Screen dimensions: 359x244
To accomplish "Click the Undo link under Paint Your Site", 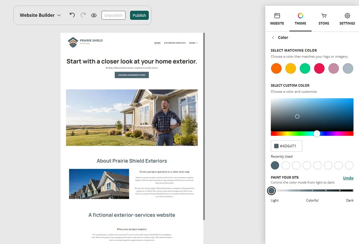I will tap(348, 178).
